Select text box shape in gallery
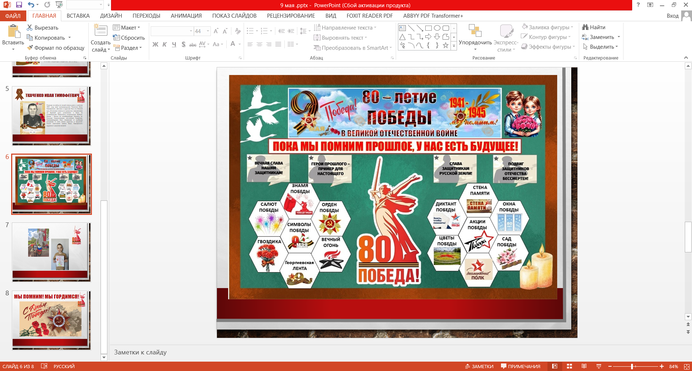 click(403, 28)
